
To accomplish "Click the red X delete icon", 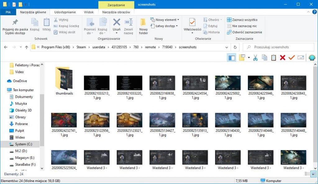I will point(282,58).
